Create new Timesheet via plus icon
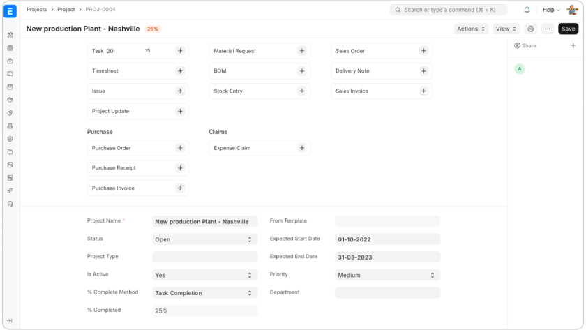 pyautogui.click(x=180, y=71)
